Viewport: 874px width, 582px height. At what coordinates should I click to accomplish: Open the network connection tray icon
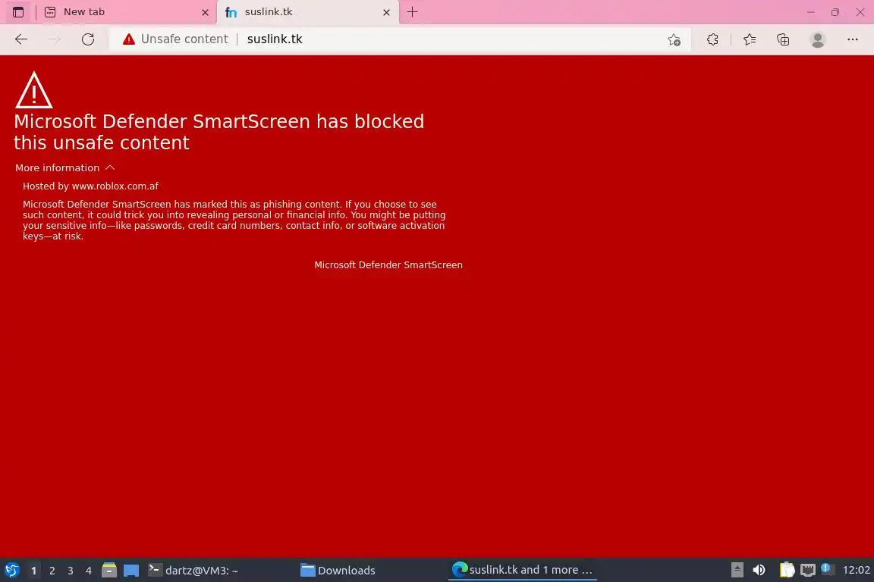coord(808,570)
